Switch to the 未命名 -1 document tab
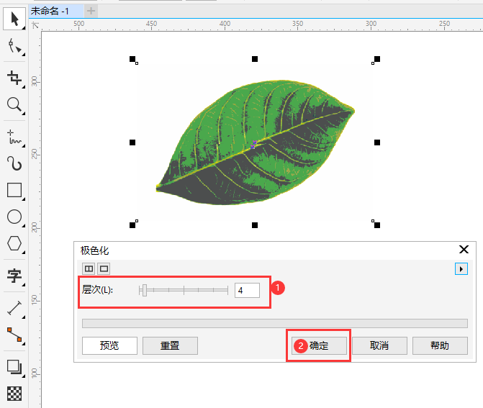The height and width of the screenshot is (408, 483). click(56, 12)
